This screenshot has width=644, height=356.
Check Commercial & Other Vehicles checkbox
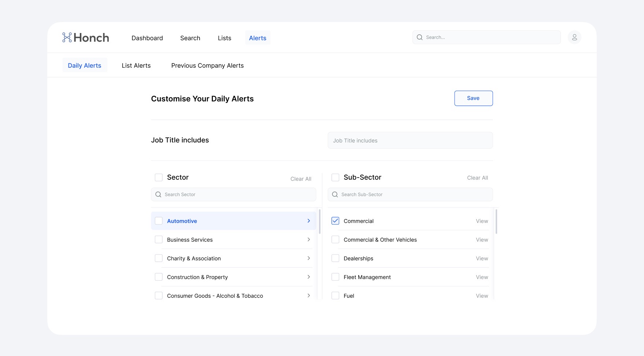pyautogui.click(x=335, y=240)
